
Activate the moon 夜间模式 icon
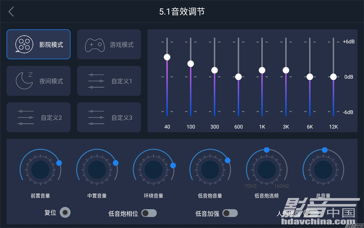(x=24, y=81)
